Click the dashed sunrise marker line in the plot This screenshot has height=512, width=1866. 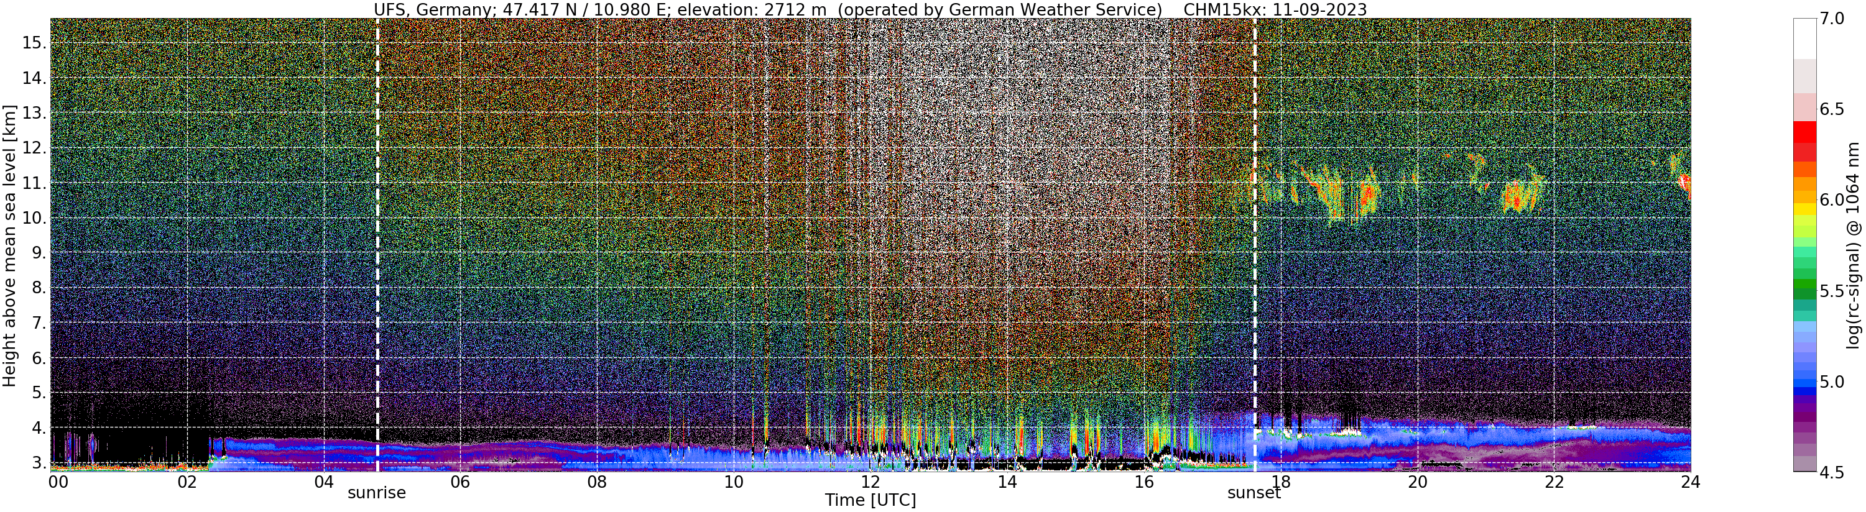377,245
